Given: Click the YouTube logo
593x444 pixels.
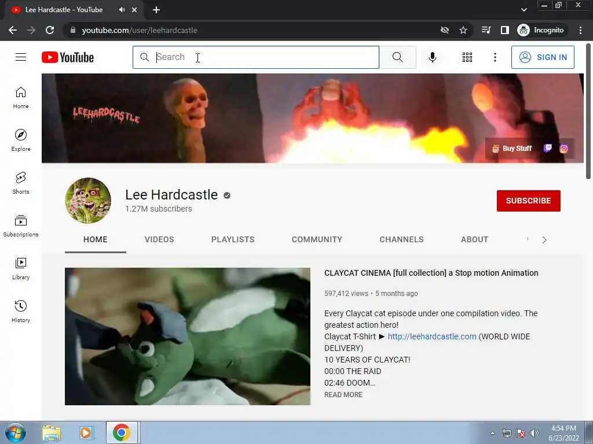Looking at the screenshot, I should pyautogui.click(x=68, y=57).
